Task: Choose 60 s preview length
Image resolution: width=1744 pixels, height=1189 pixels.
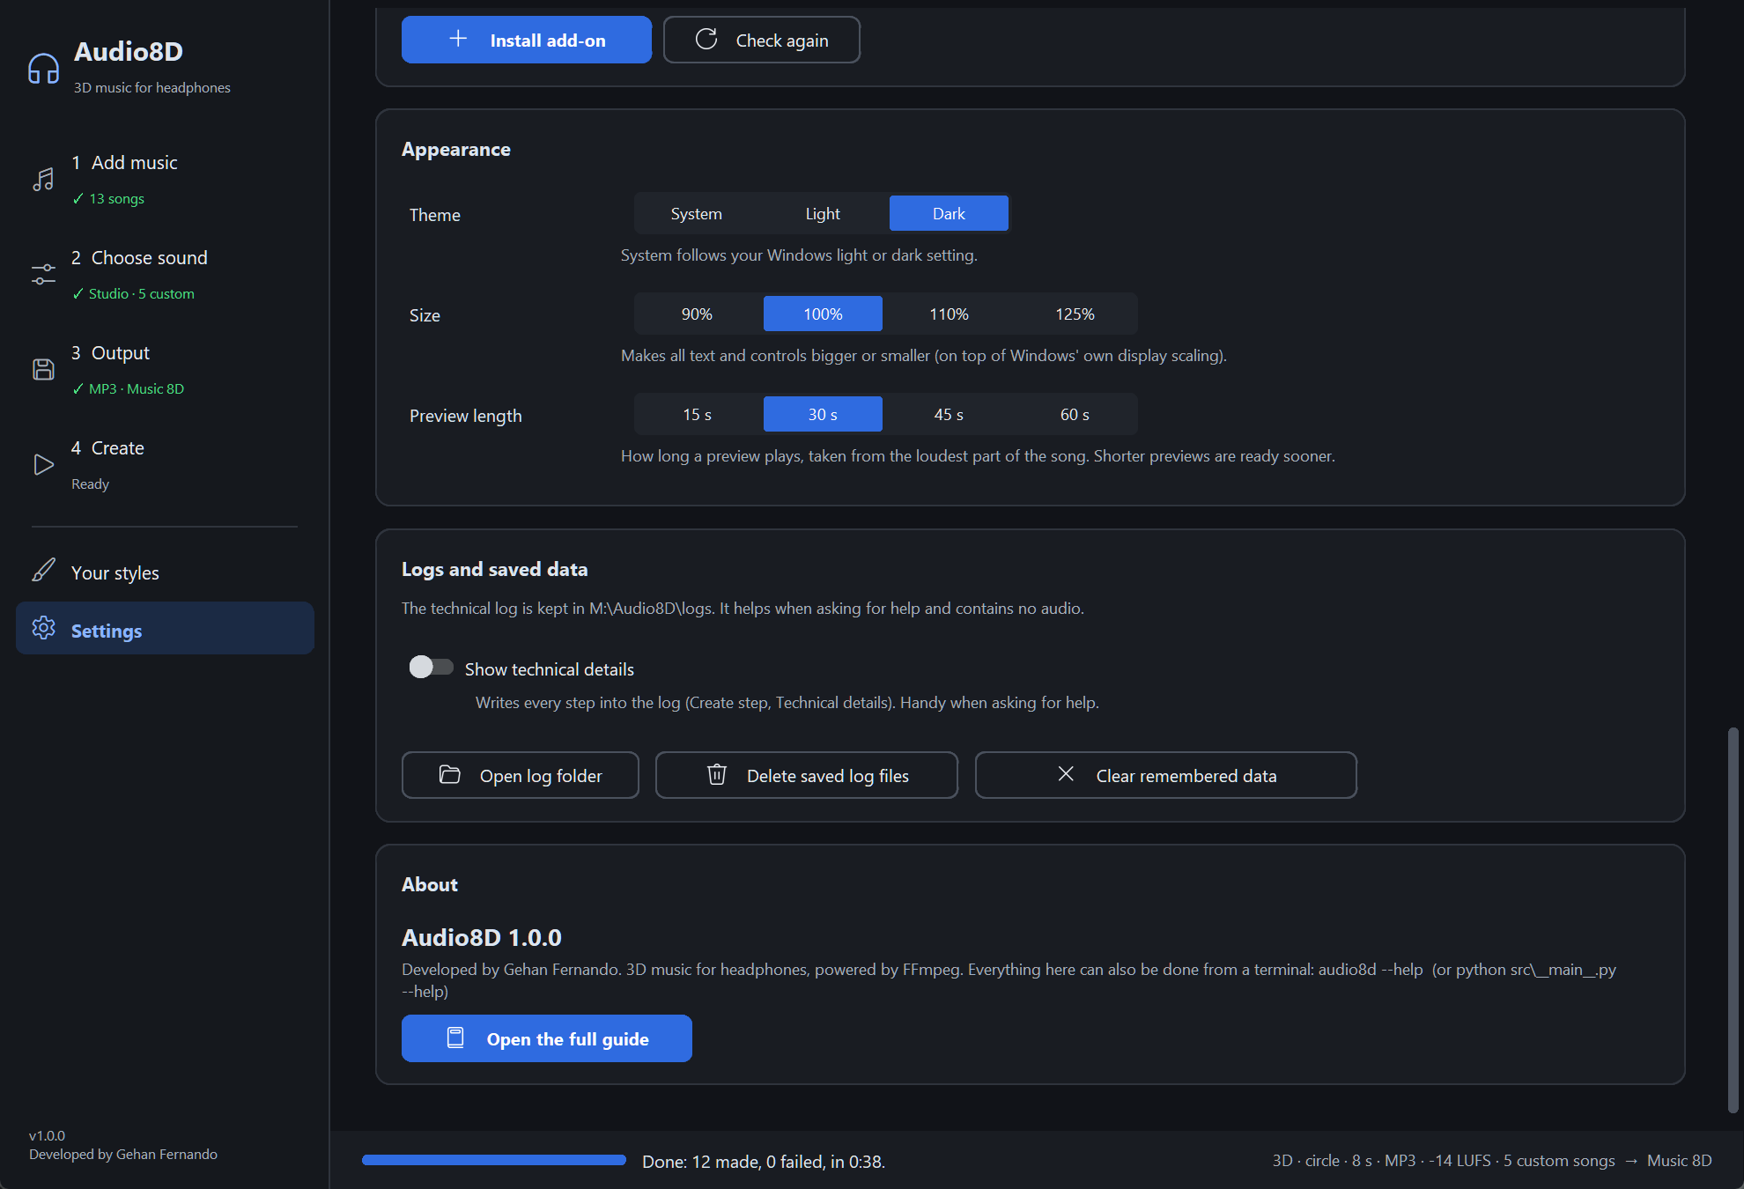Action: click(1075, 414)
